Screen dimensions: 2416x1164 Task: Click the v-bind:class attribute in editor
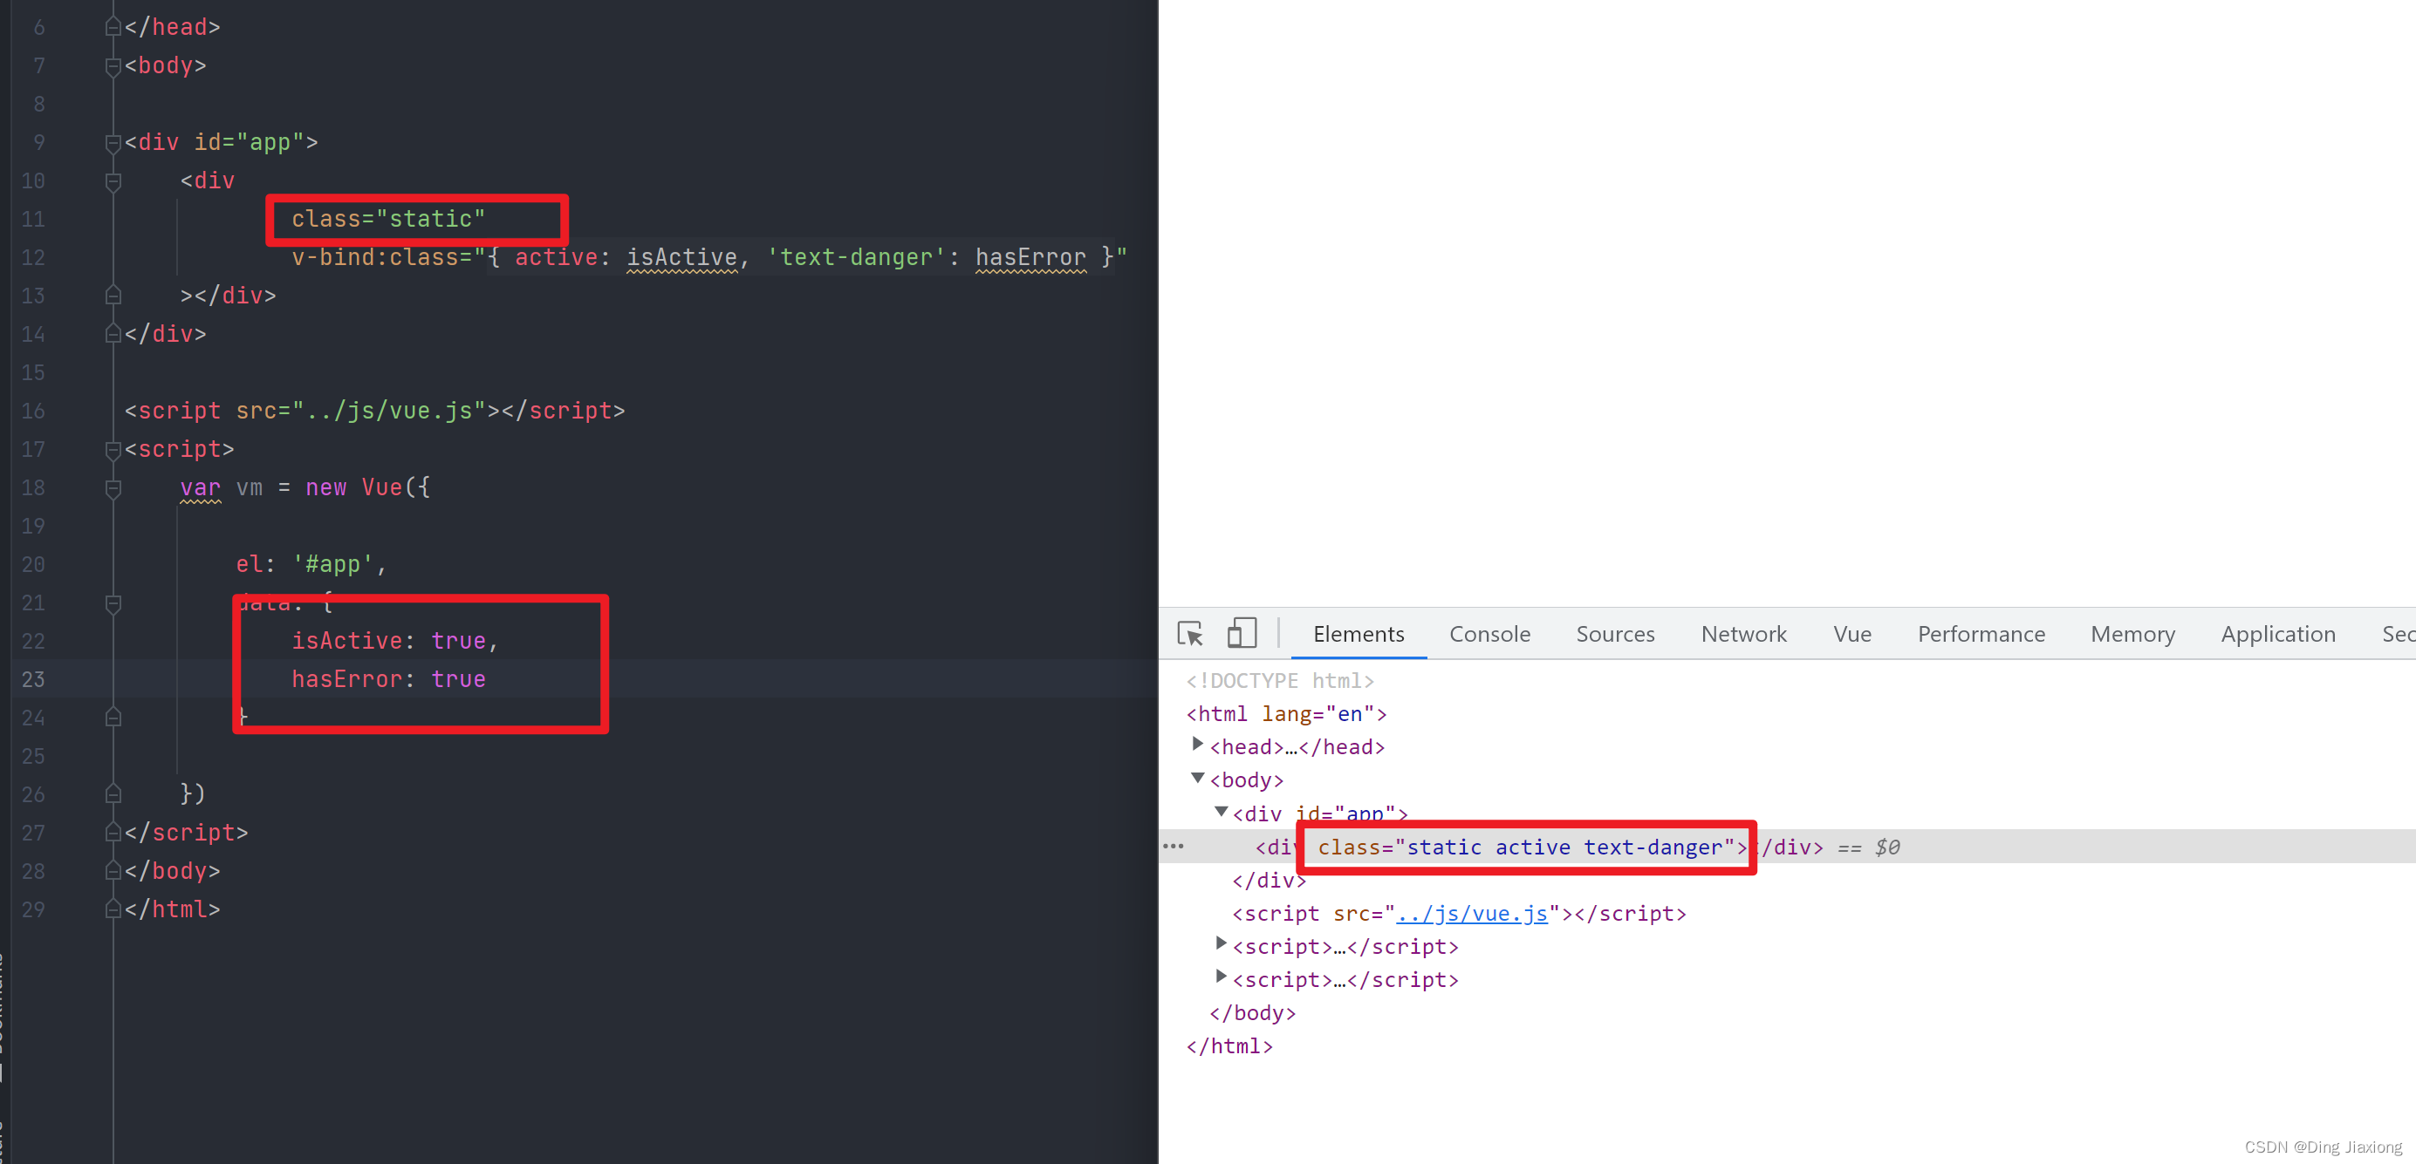coord(709,258)
